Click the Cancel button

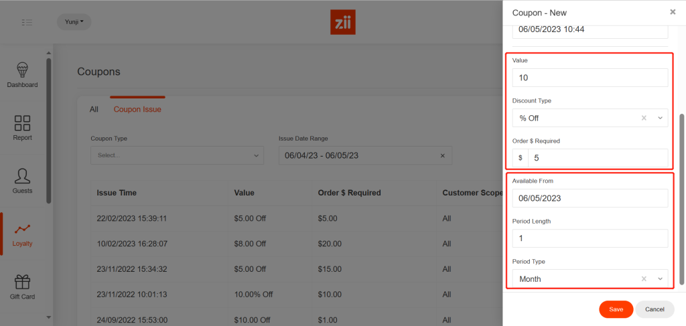pyautogui.click(x=654, y=309)
